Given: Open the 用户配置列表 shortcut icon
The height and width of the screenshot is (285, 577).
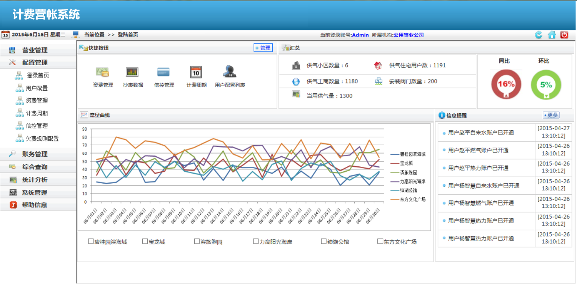Looking at the screenshot, I should click(230, 71).
